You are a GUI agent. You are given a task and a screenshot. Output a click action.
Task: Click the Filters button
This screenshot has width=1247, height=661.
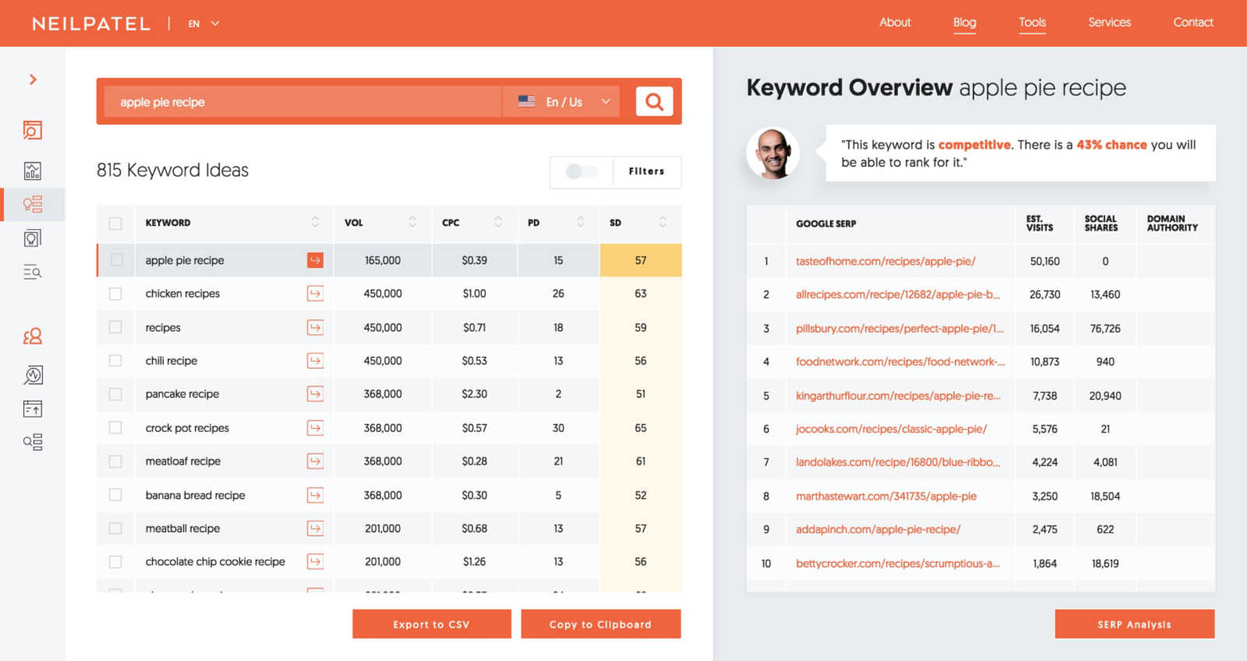click(647, 171)
